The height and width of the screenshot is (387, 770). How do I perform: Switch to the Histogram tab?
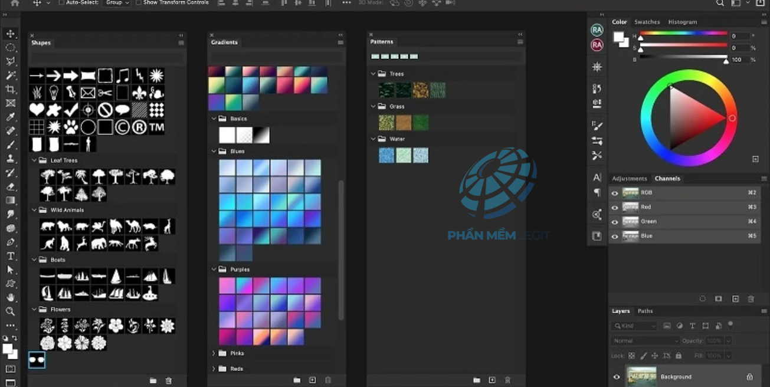(683, 22)
